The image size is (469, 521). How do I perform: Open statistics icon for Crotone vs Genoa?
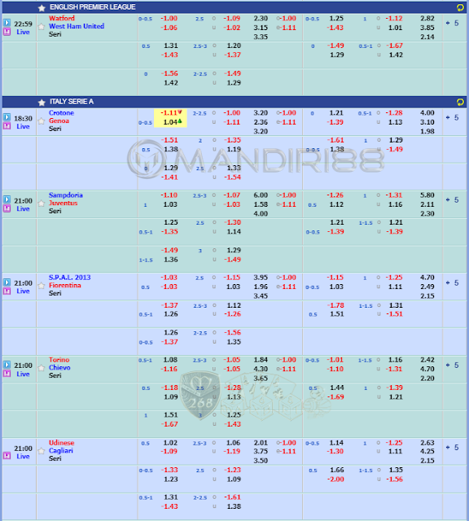[x=7, y=126]
